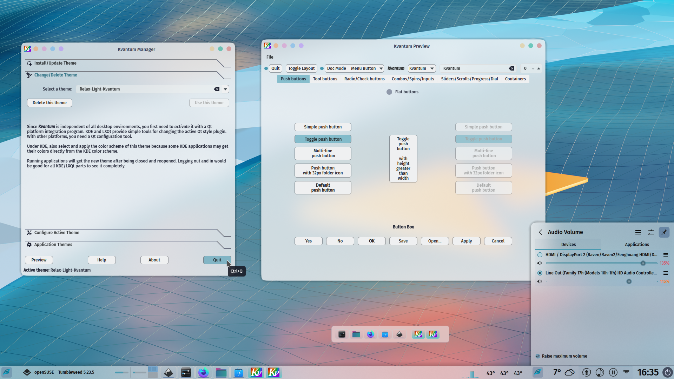Click the weather cloud icon in the tray
This screenshot has width=674, height=379.
click(570, 372)
